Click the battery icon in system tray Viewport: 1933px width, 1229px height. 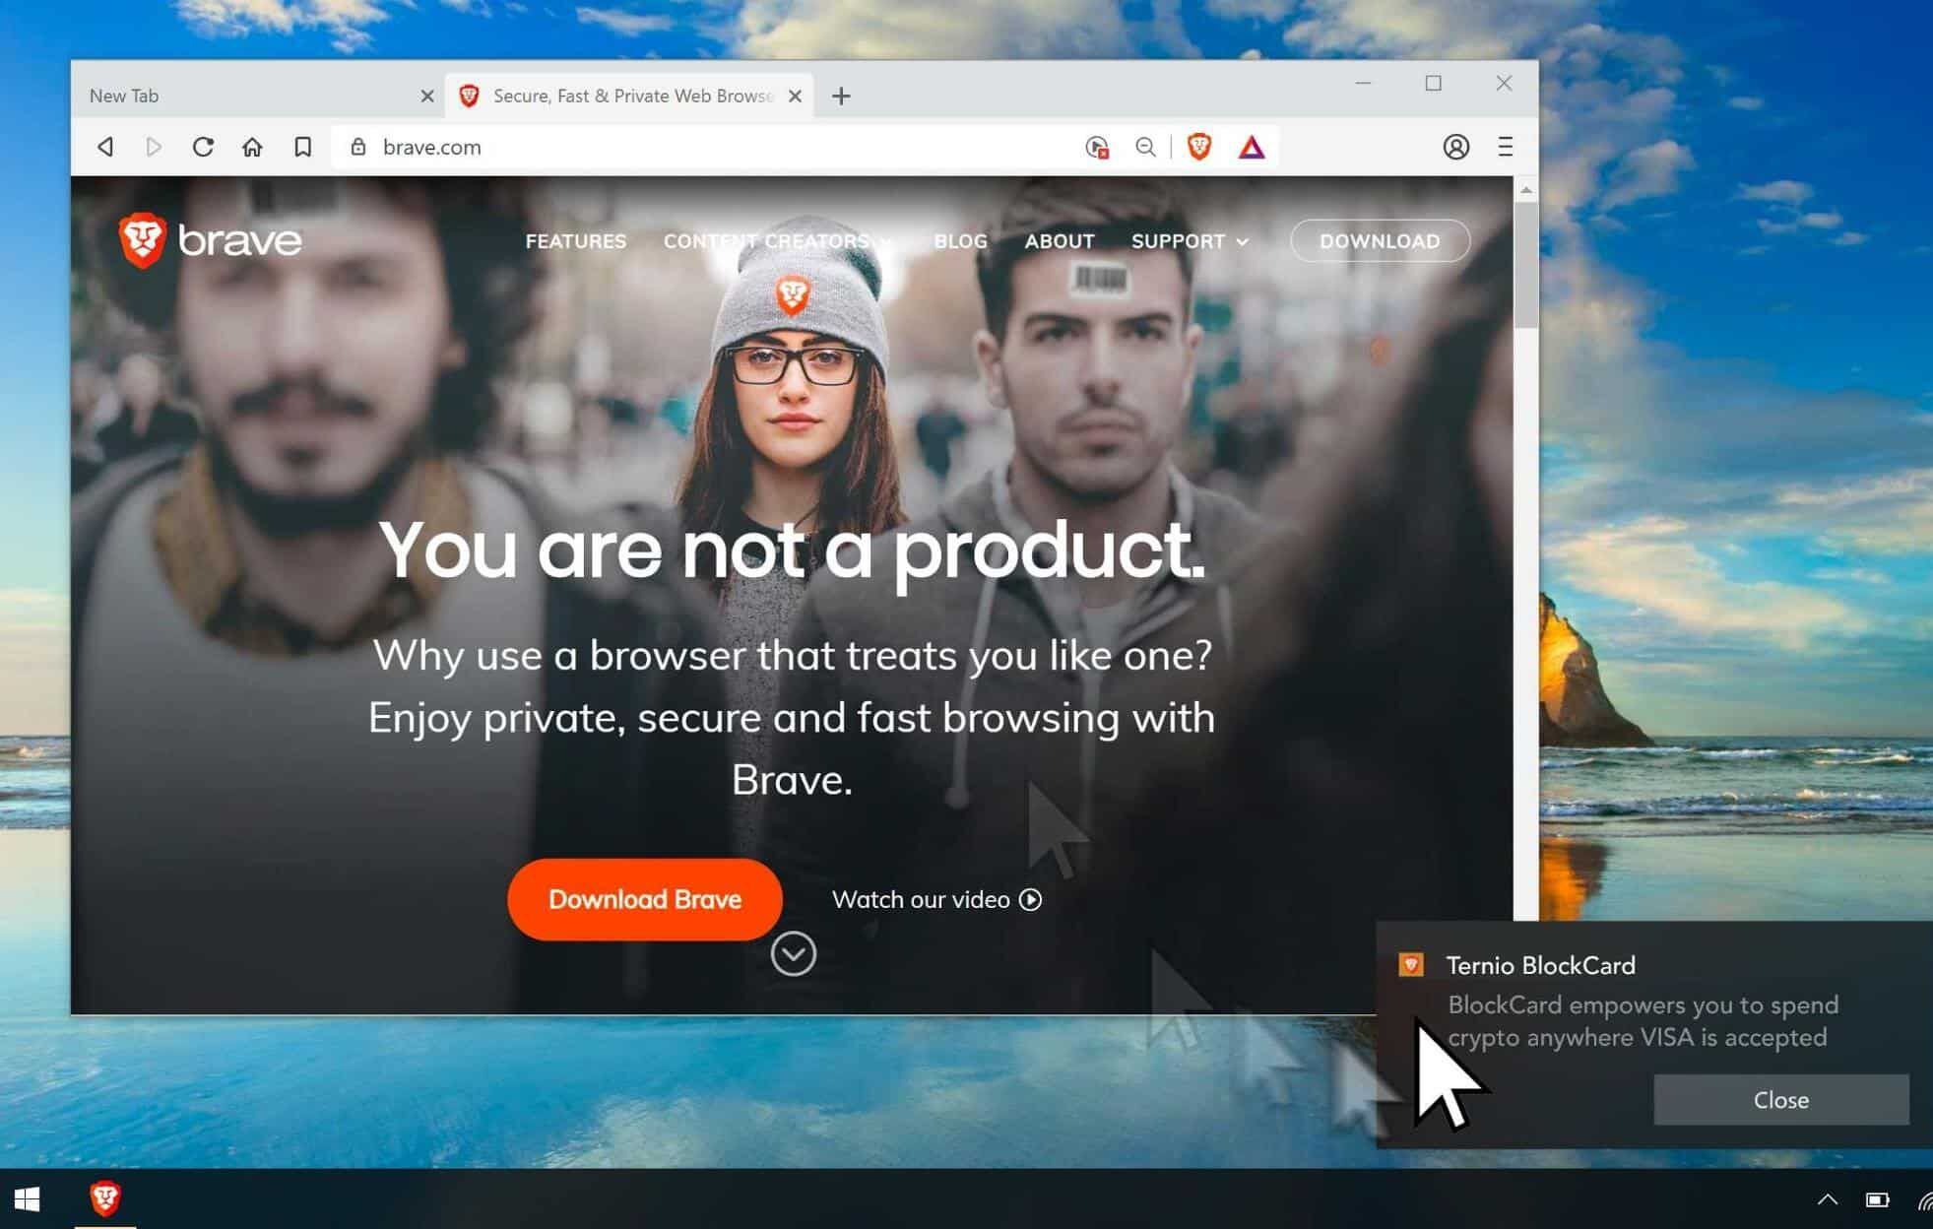tap(1878, 1199)
